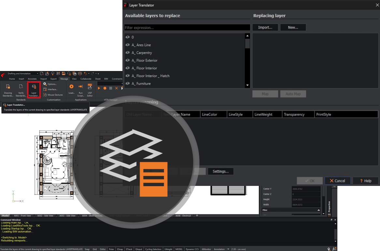Open the A008 - Electrical sheet tab
Image resolution: width=380 pixels, height=251 pixels.
point(183,216)
